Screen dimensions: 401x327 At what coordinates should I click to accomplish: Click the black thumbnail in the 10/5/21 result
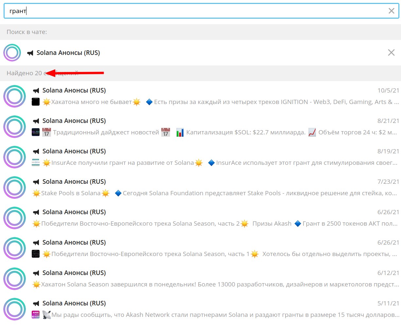point(36,102)
